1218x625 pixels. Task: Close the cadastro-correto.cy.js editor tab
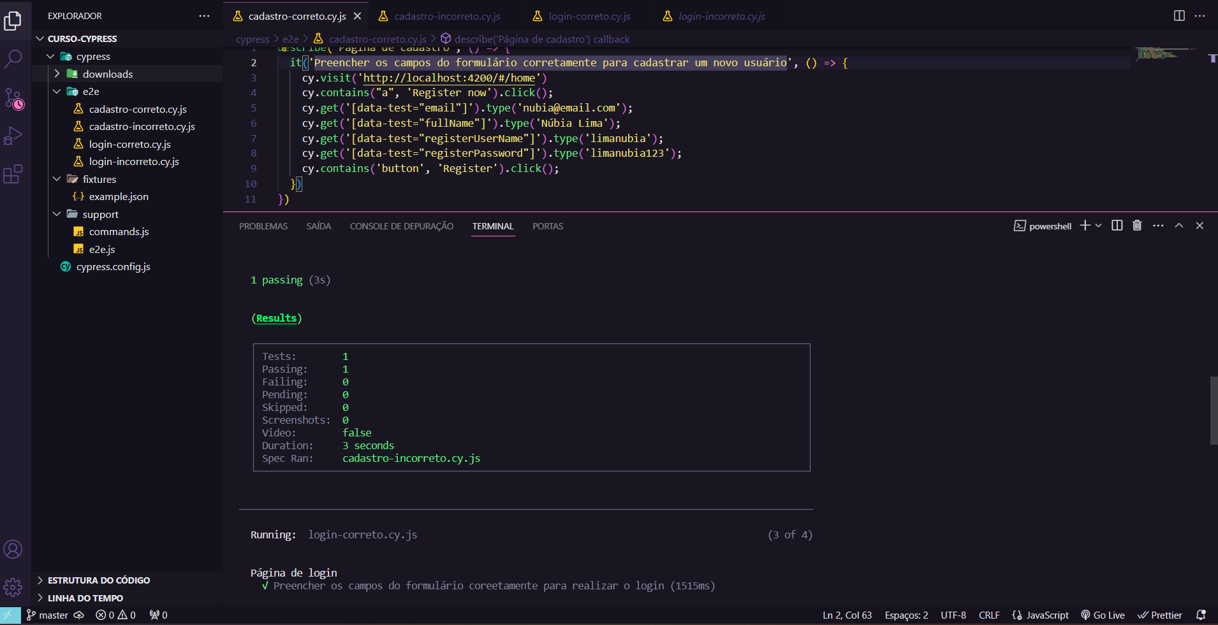point(358,16)
